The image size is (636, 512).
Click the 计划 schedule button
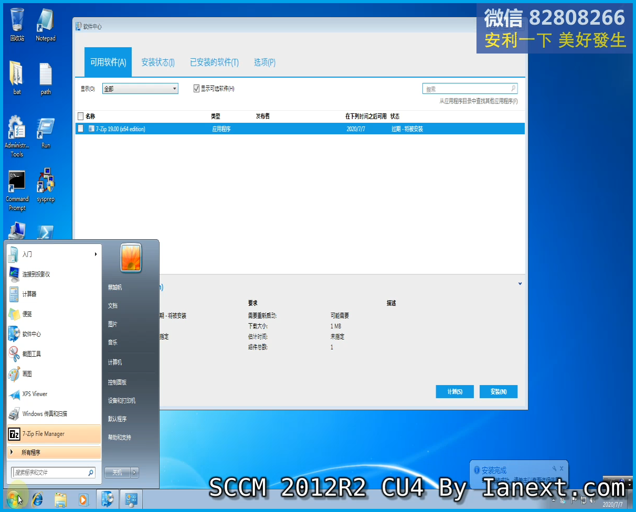pos(454,391)
